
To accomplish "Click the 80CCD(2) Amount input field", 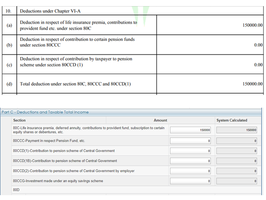I will pos(191,171).
